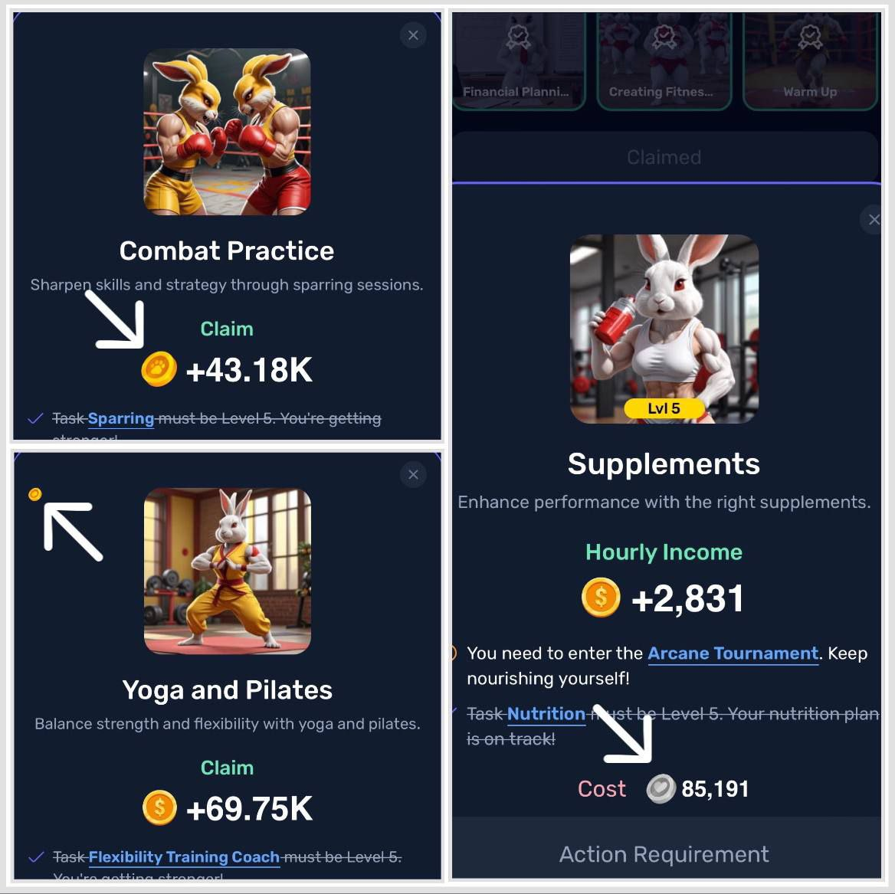Image resolution: width=895 pixels, height=894 pixels.
Task: Click the paw coin icon beside +43.18K
Action: pyautogui.click(x=159, y=369)
